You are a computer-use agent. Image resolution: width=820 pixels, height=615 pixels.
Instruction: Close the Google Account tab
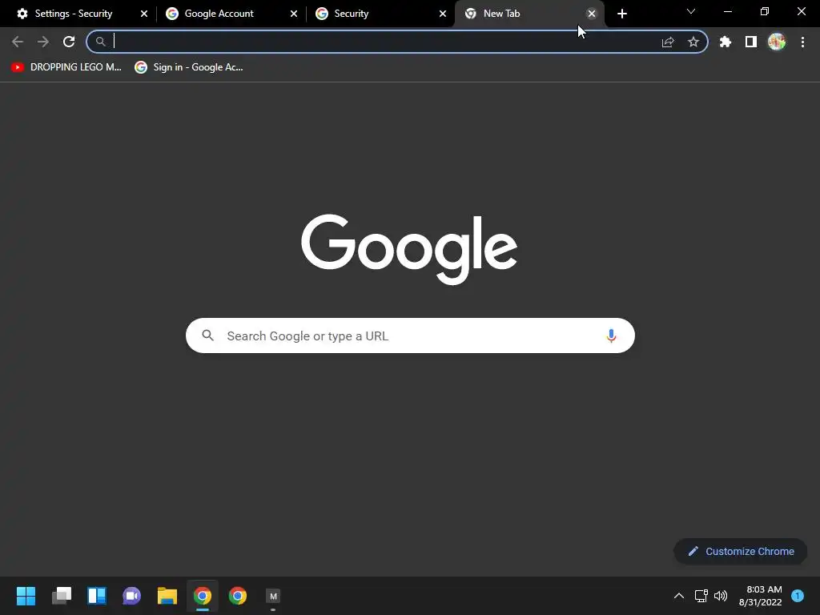(293, 14)
